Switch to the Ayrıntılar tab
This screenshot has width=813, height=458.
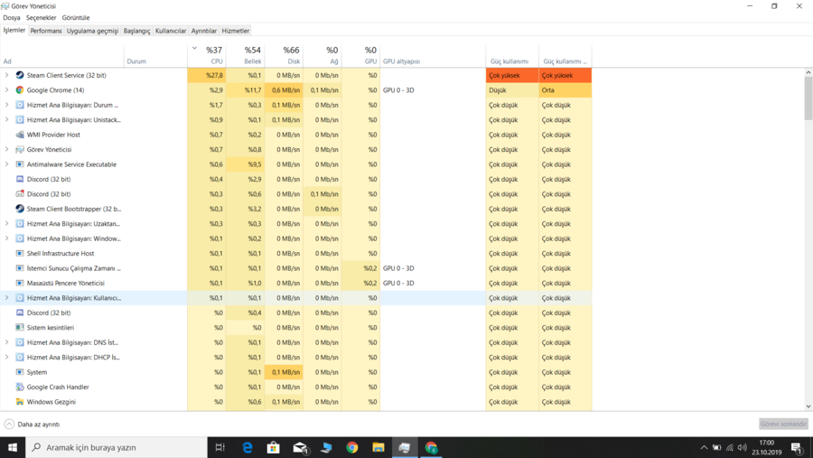(204, 31)
